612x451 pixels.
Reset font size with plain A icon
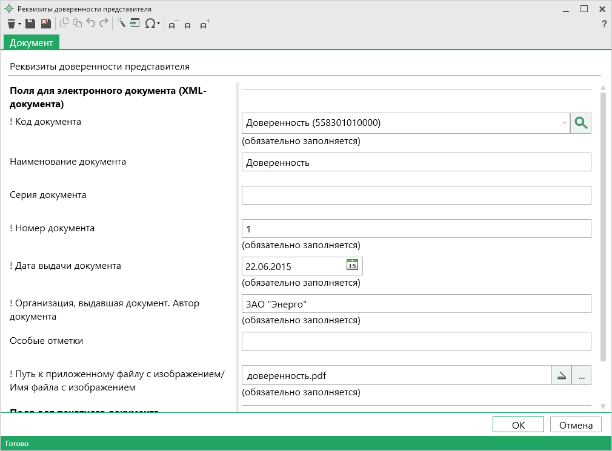pyautogui.click(x=188, y=25)
